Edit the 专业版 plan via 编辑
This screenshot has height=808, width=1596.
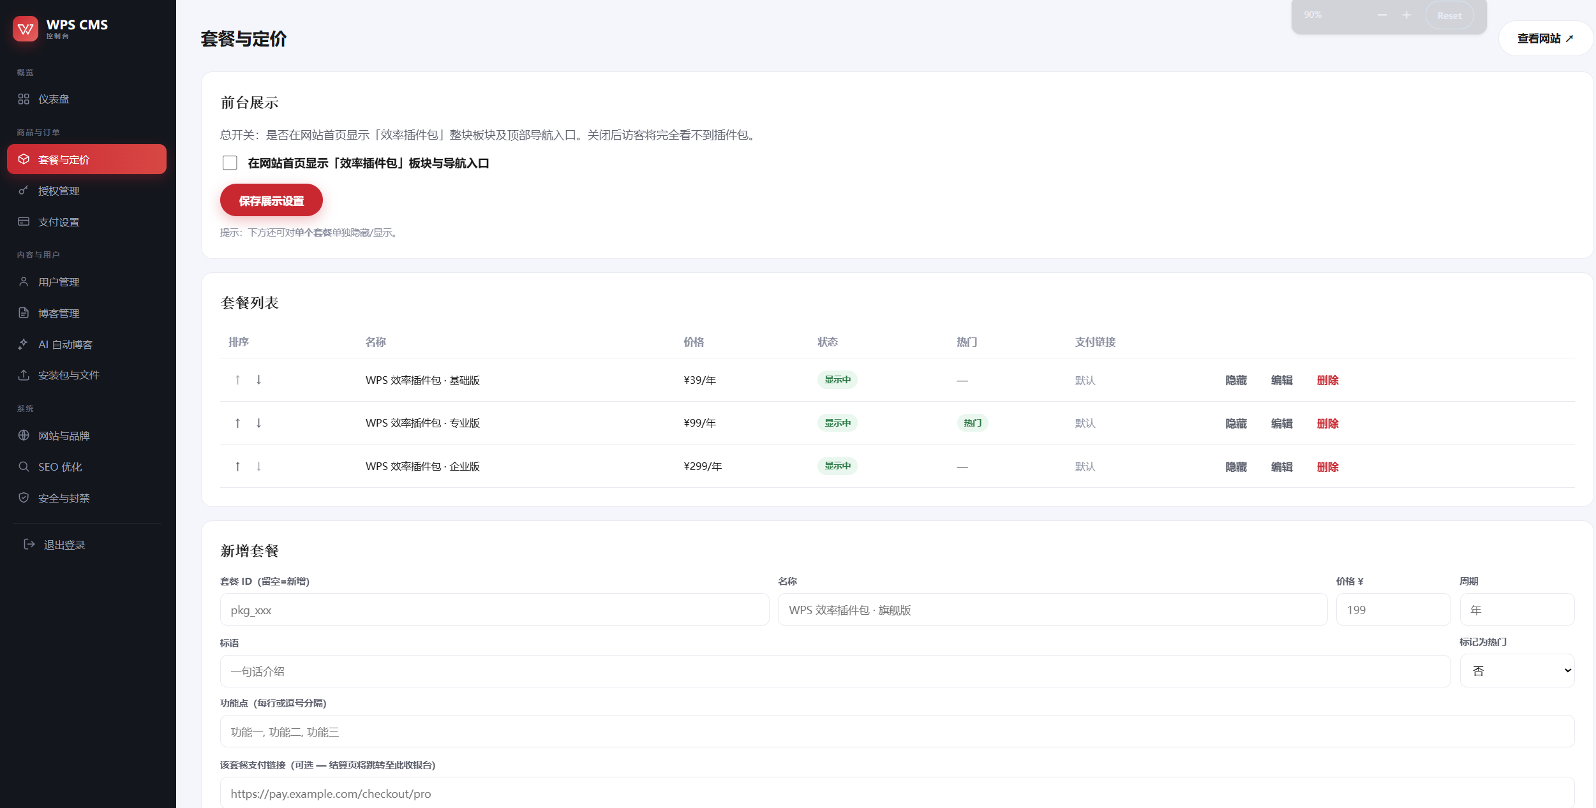[1281, 423]
